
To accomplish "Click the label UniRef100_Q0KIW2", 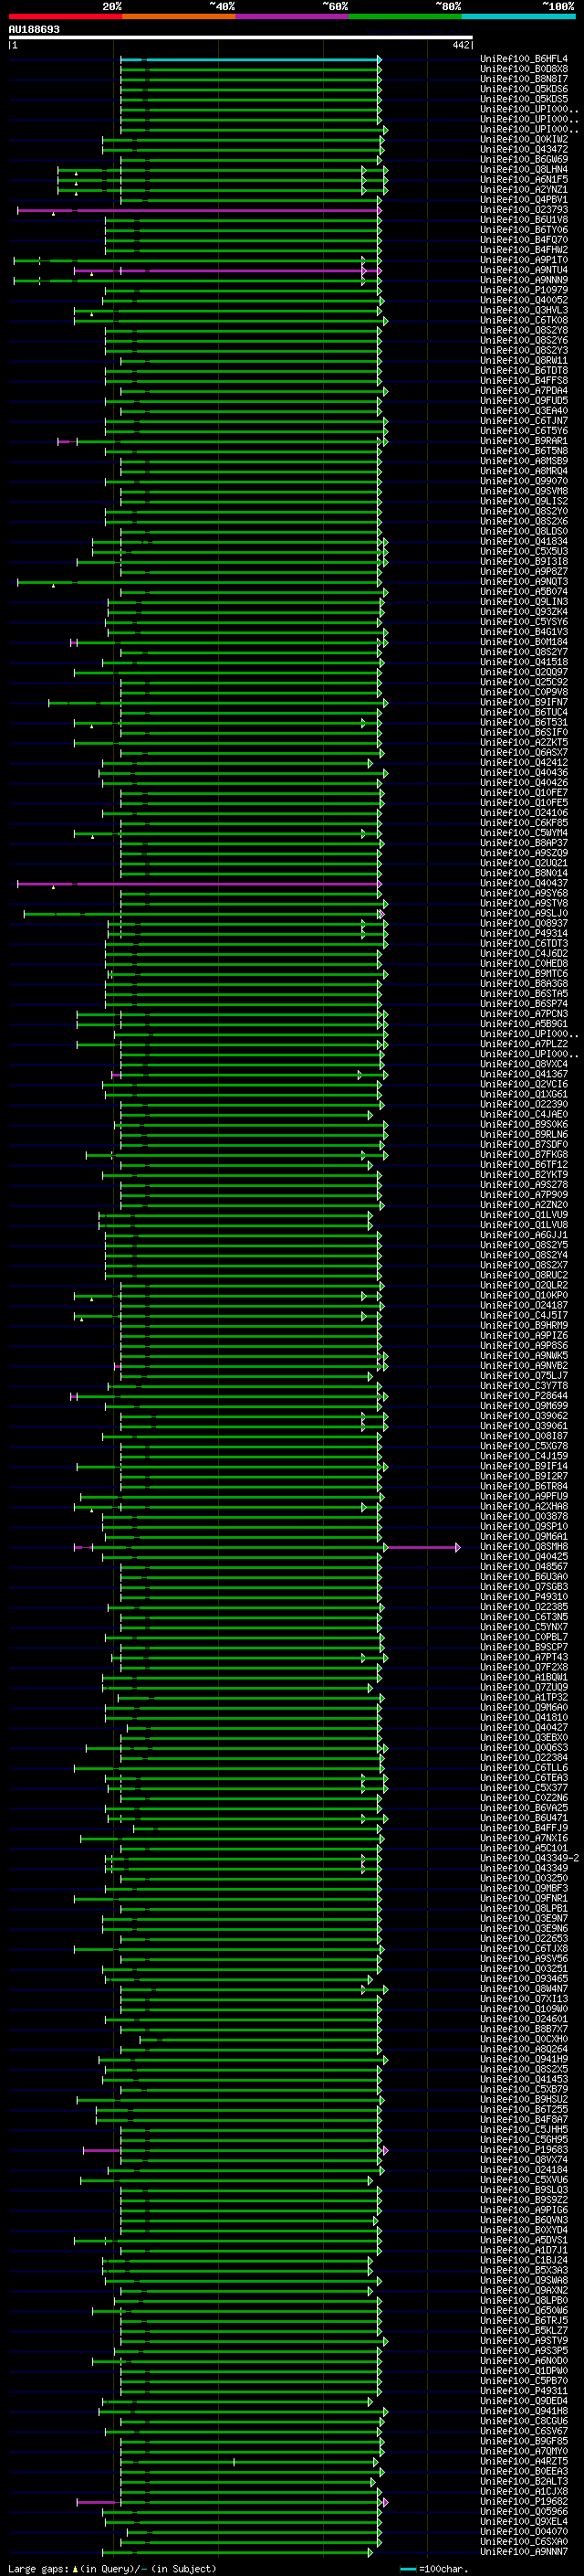I will point(523,140).
